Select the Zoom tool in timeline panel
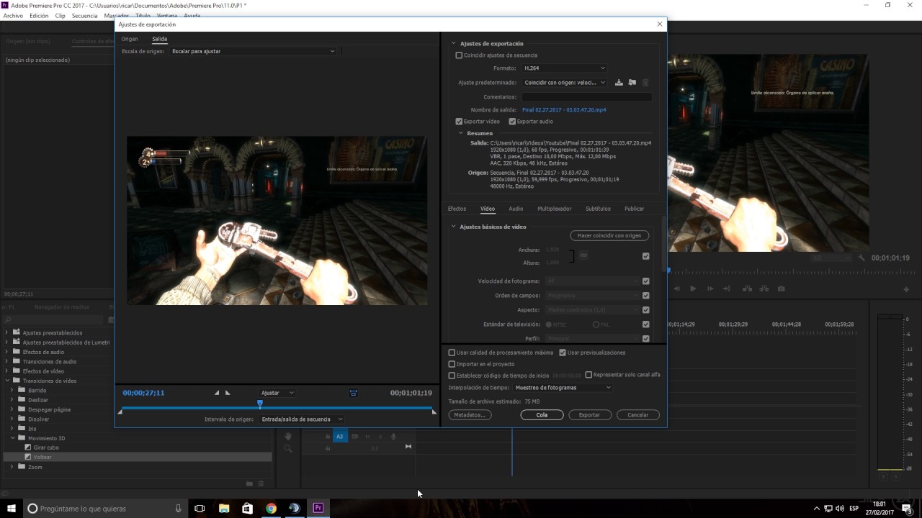922x518 pixels. tap(287, 448)
